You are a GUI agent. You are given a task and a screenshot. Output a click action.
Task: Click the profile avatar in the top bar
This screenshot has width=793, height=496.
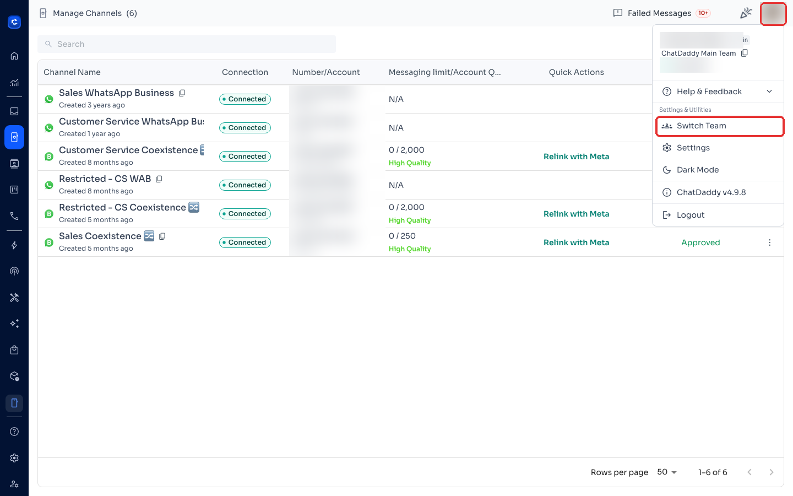(x=773, y=14)
